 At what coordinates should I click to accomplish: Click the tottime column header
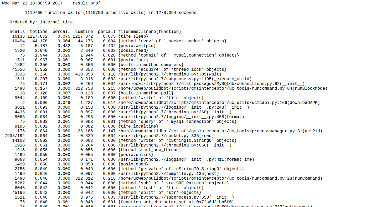pyautogui.click(x=39, y=32)
